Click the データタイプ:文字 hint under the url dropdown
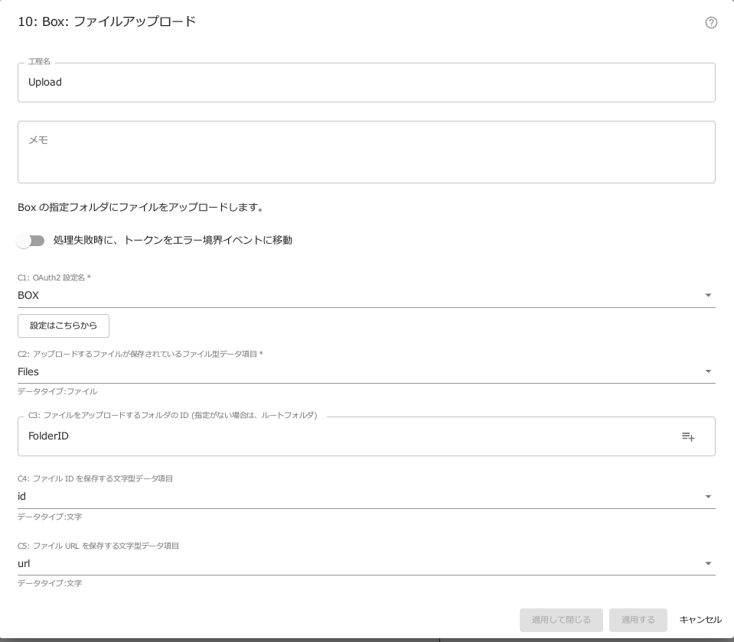The width and height of the screenshot is (734, 642). pos(50,583)
